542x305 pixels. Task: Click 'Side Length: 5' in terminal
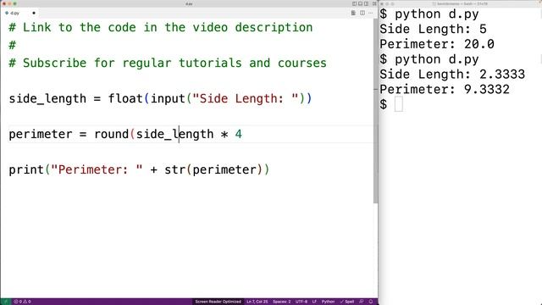(433, 29)
